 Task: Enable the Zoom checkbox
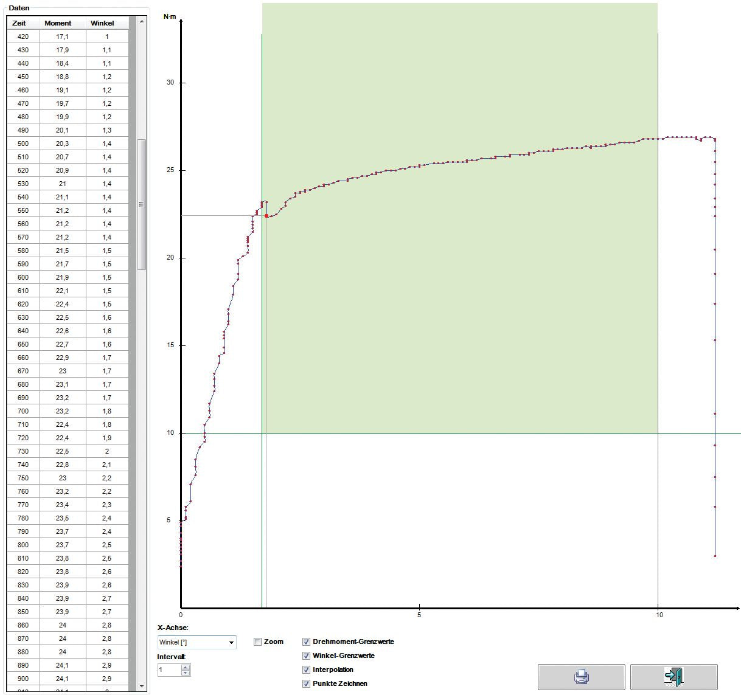point(257,641)
